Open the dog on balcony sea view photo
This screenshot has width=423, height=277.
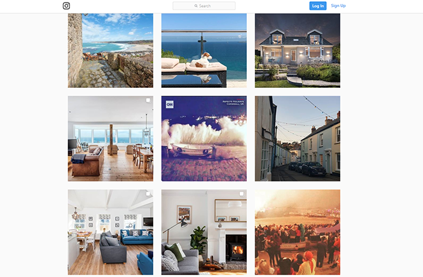point(204,50)
